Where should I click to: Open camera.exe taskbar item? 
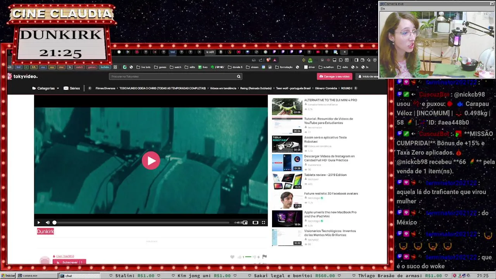37,276
